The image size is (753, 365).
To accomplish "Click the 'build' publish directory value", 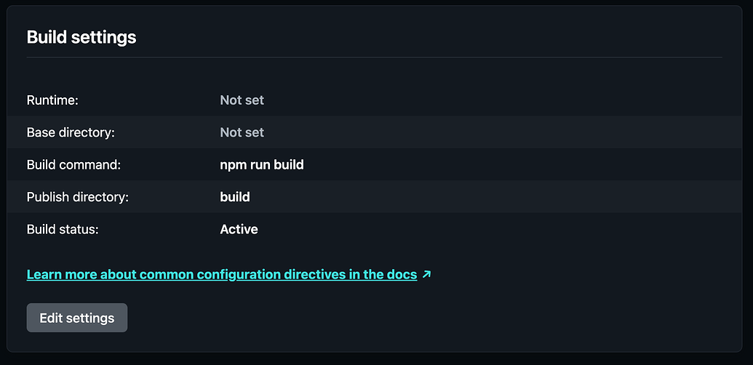I will tap(235, 197).
